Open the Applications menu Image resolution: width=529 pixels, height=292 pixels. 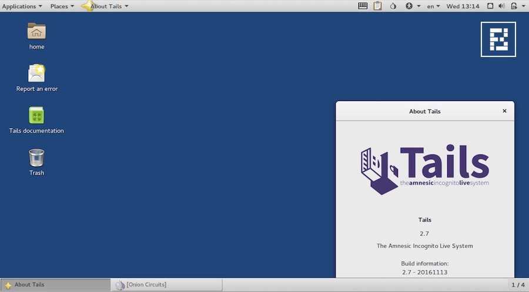pyautogui.click(x=22, y=6)
